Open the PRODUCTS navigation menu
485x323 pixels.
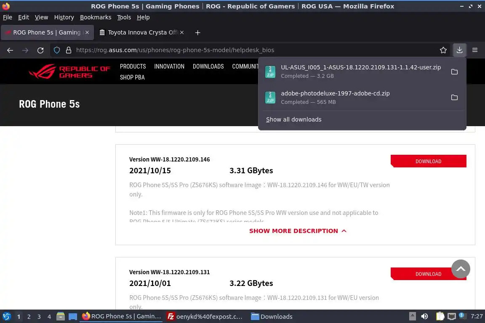coord(133,66)
